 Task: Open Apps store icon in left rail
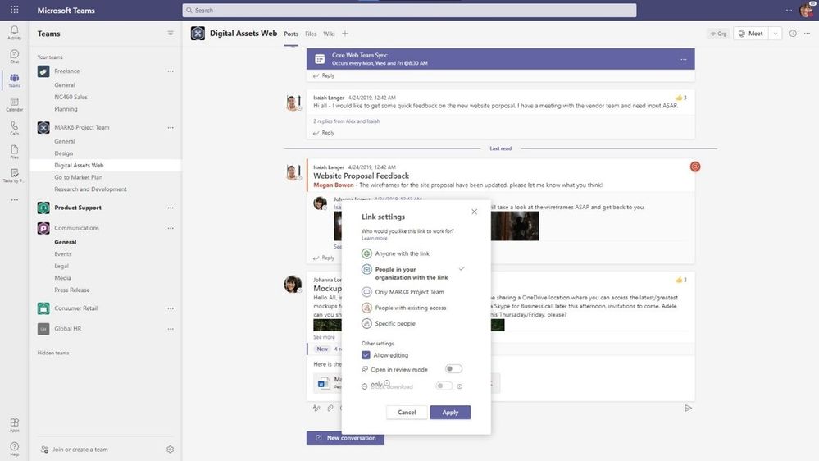(x=14, y=424)
